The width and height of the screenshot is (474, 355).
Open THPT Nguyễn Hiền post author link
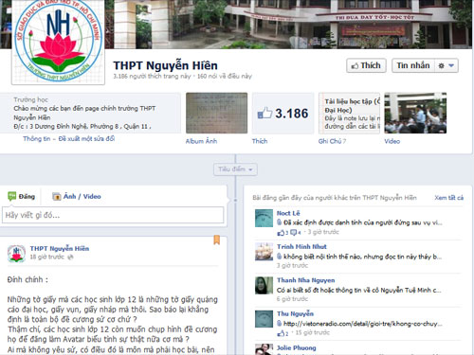(x=60, y=248)
